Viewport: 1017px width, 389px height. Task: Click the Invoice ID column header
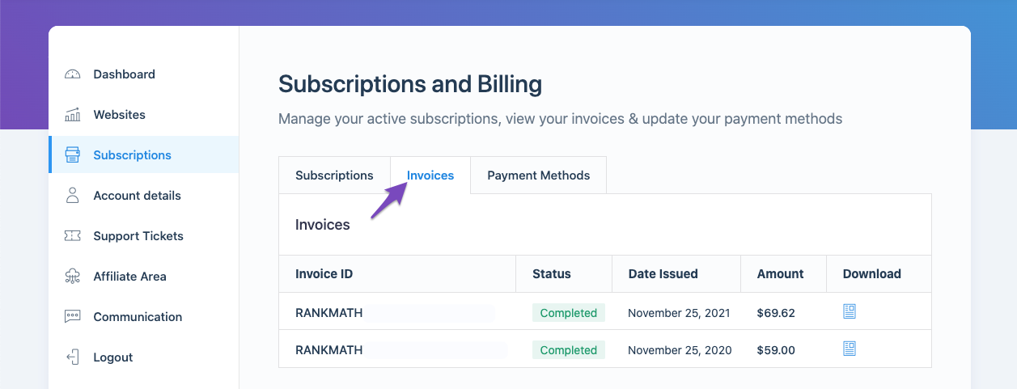(324, 274)
